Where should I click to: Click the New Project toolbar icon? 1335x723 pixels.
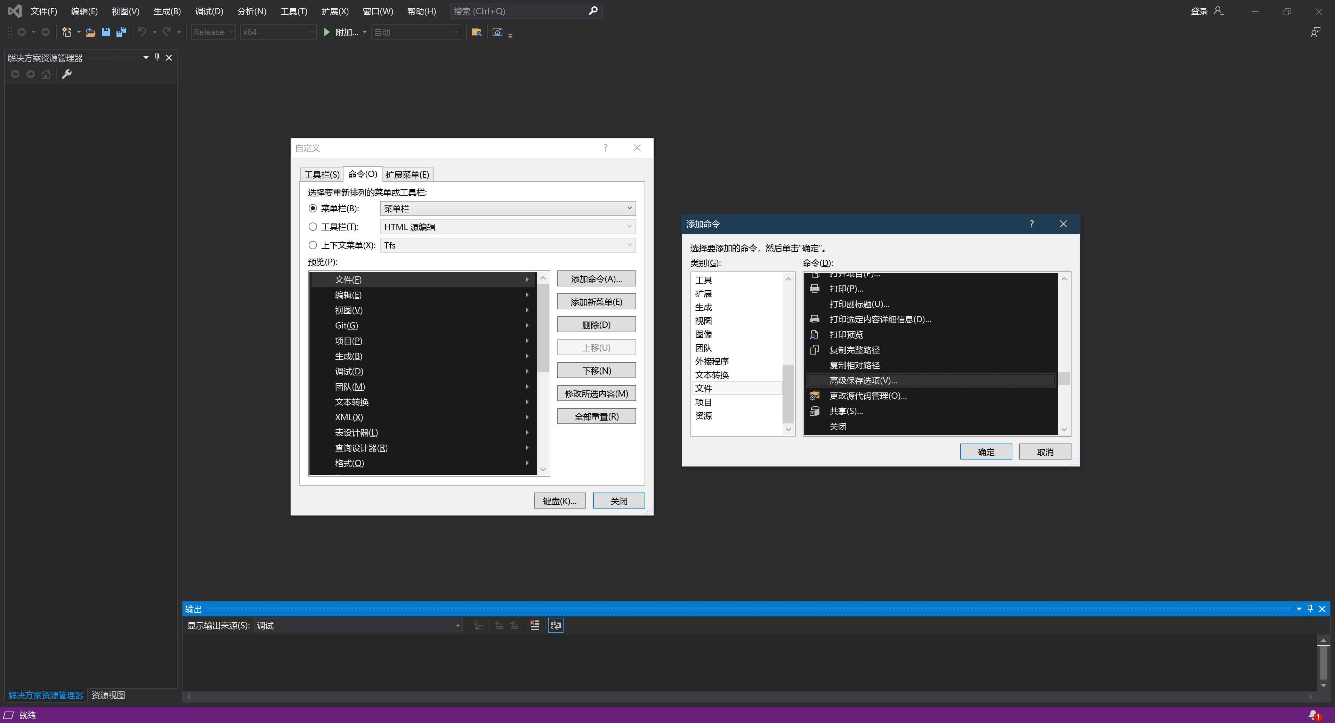tap(66, 32)
